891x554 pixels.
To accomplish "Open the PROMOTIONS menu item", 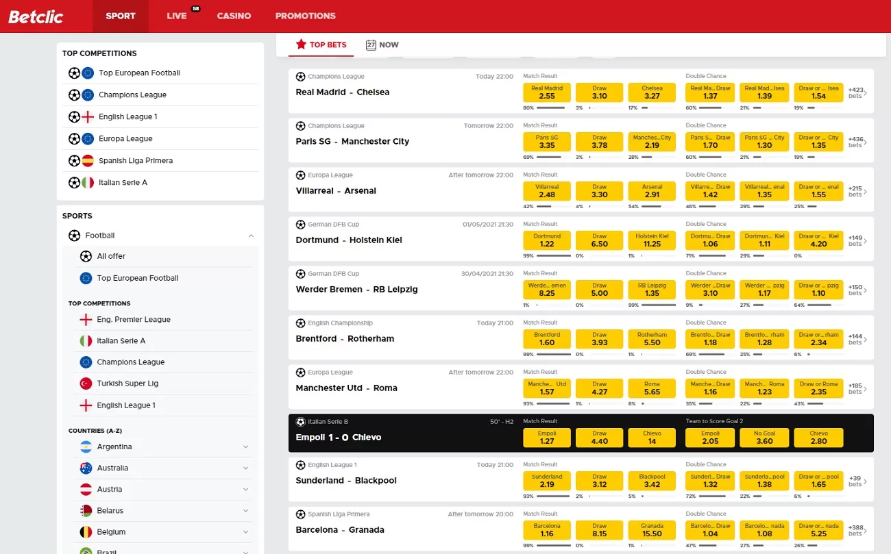I will pyautogui.click(x=306, y=16).
